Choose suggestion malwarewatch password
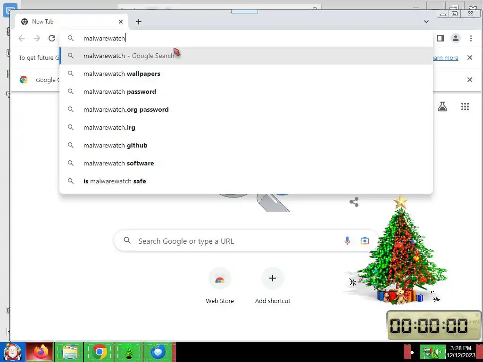483x362 pixels. coord(246,91)
